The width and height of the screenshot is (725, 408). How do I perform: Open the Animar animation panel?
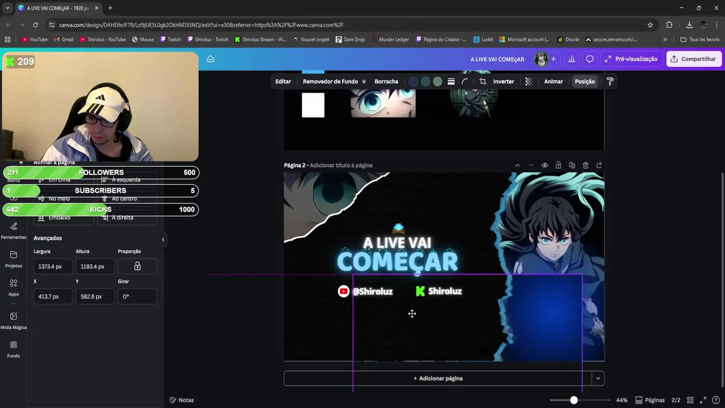553,82
